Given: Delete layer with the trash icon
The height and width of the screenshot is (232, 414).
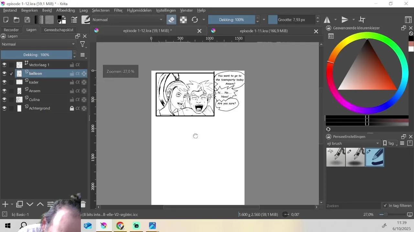Looking at the screenshot, I should click(x=83, y=204).
